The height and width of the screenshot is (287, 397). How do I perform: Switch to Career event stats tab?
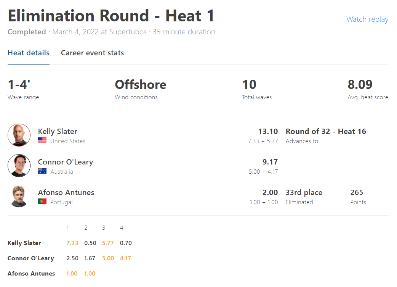coord(92,53)
